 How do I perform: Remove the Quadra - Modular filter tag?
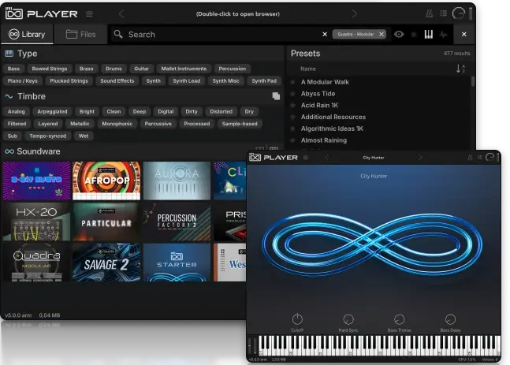click(x=382, y=34)
